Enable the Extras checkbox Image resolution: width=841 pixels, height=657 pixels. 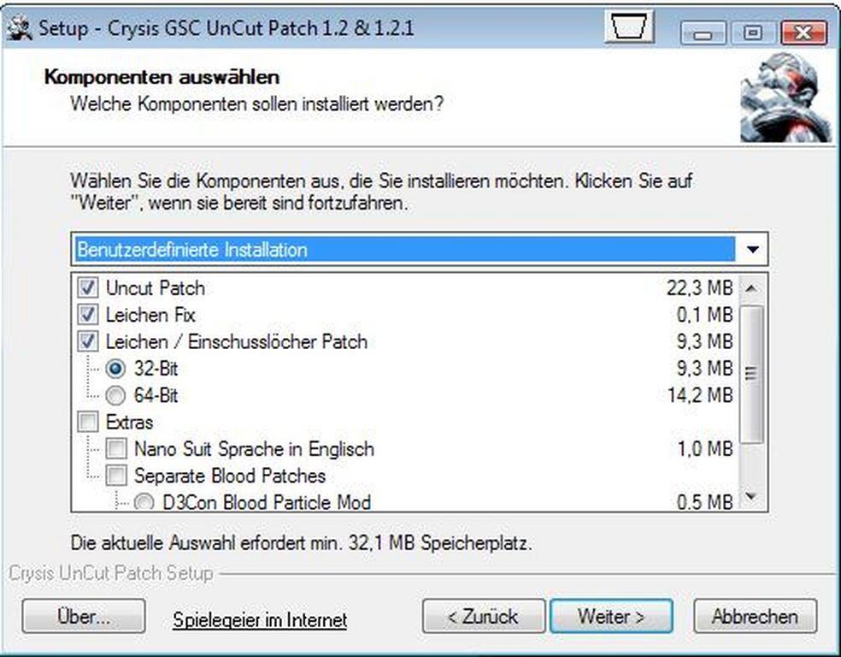pyautogui.click(x=88, y=422)
